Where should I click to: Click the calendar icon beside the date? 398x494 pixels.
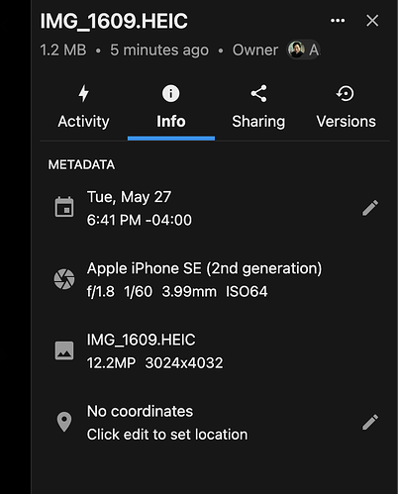pyautogui.click(x=64, y=207)
